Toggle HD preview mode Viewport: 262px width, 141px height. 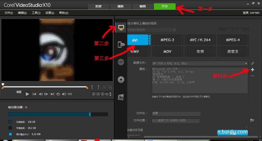pos(70,94)
